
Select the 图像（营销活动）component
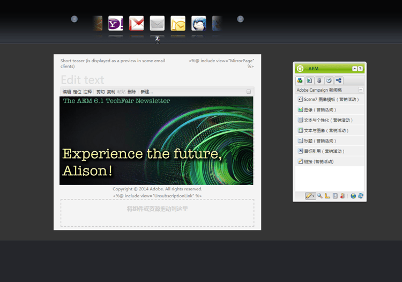[x=330, y=110]
